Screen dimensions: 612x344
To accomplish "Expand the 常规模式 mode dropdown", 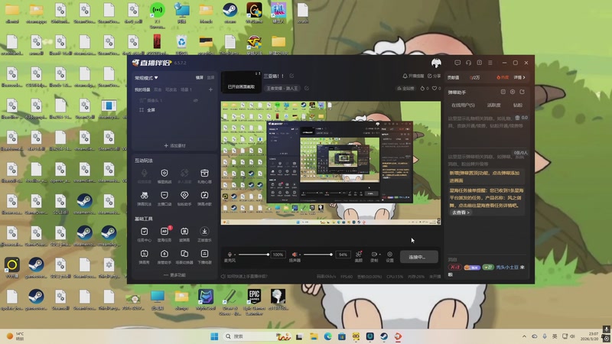I will point(146,78).
